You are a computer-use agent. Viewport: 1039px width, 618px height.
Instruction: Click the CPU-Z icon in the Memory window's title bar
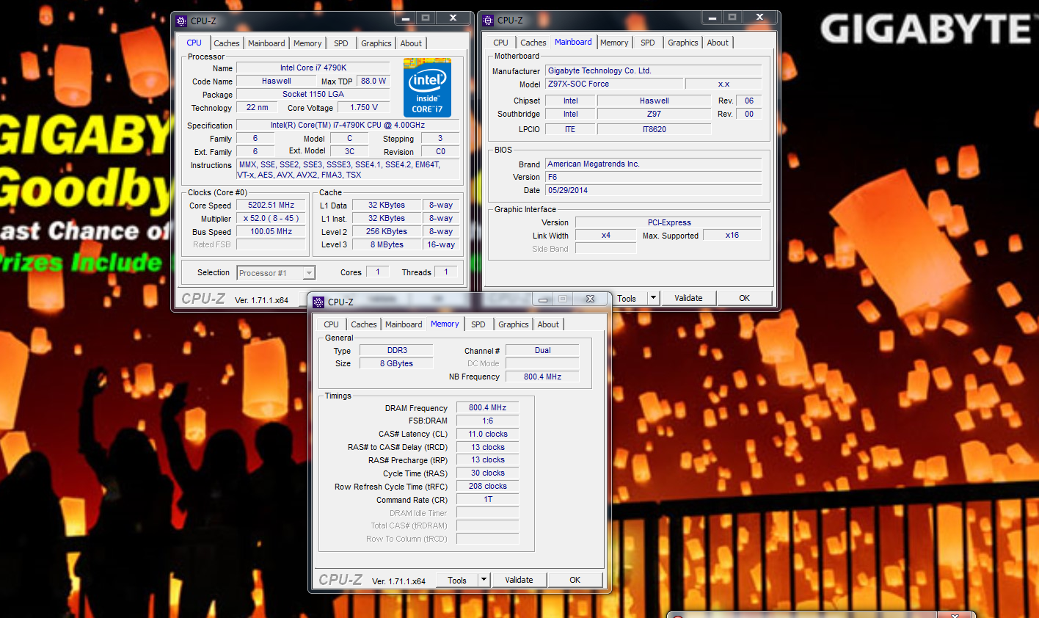pos(318,302)
